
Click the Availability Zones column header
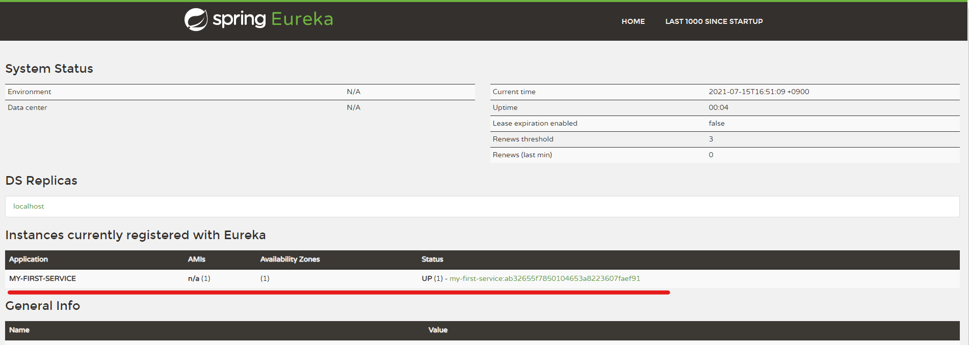click(x=290, y=259)
